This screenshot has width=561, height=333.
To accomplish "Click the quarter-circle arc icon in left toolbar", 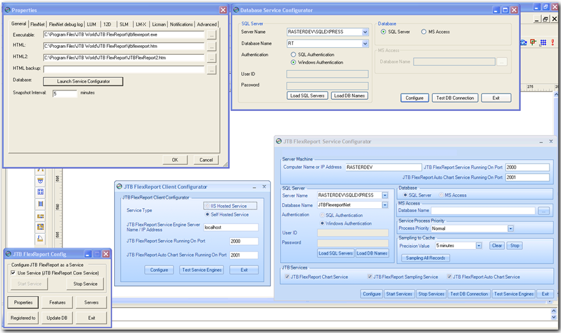I will pyautogui.click(x=40, y=238).
